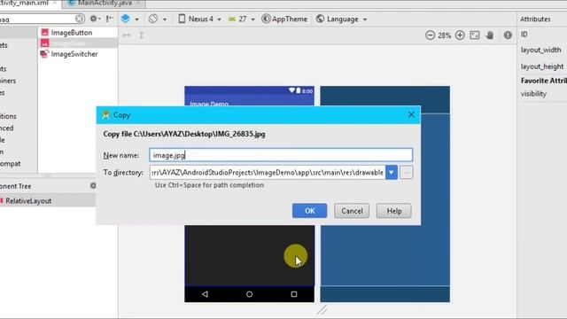Image resolution: width=567 pixels, height=319 pixels.
Task: Open the orientation options dropdown
Action: click(158, 19)
